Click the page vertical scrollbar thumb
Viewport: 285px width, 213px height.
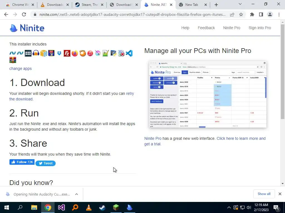pyautogui.click(x=282, y=72)
